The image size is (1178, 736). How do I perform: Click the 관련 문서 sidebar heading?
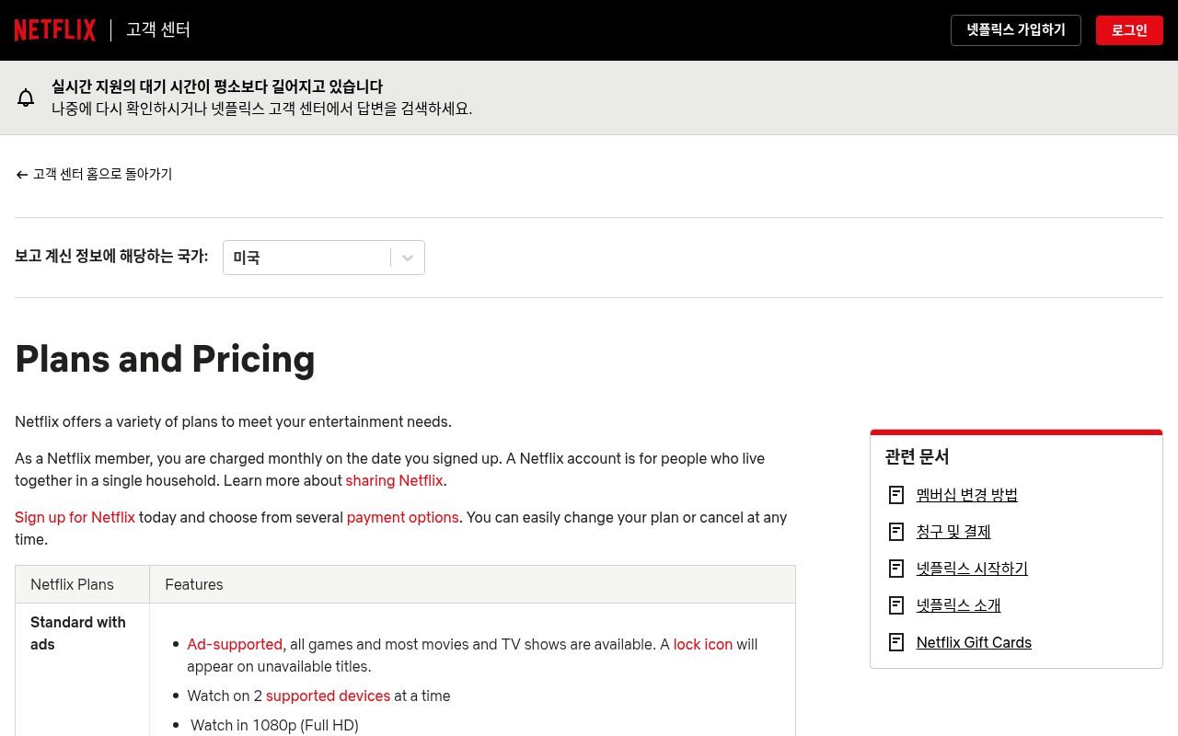pyautogui.click(x=917, y=456)
